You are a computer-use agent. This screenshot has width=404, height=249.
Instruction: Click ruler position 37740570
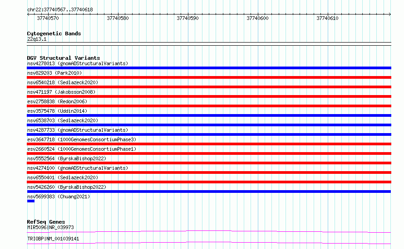pos(48,18)
